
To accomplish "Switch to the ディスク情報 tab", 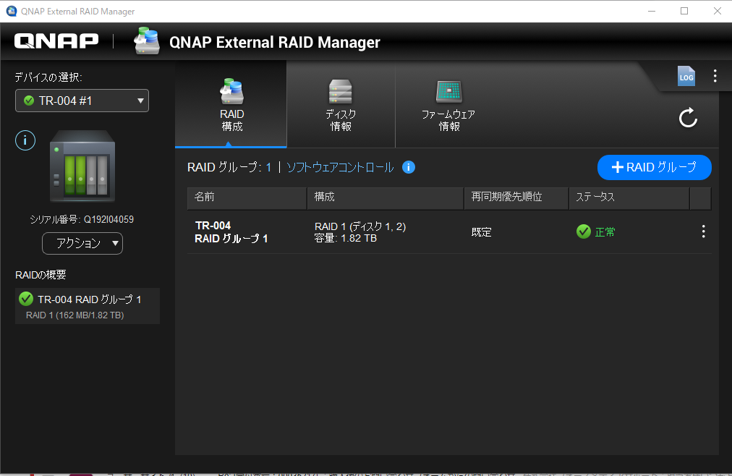I will (x=341, y=105).
